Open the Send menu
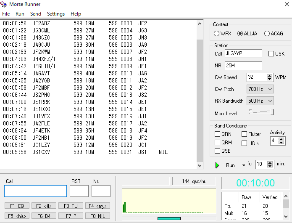The width and height of the screenshot is (292, 223). [36, 14]
